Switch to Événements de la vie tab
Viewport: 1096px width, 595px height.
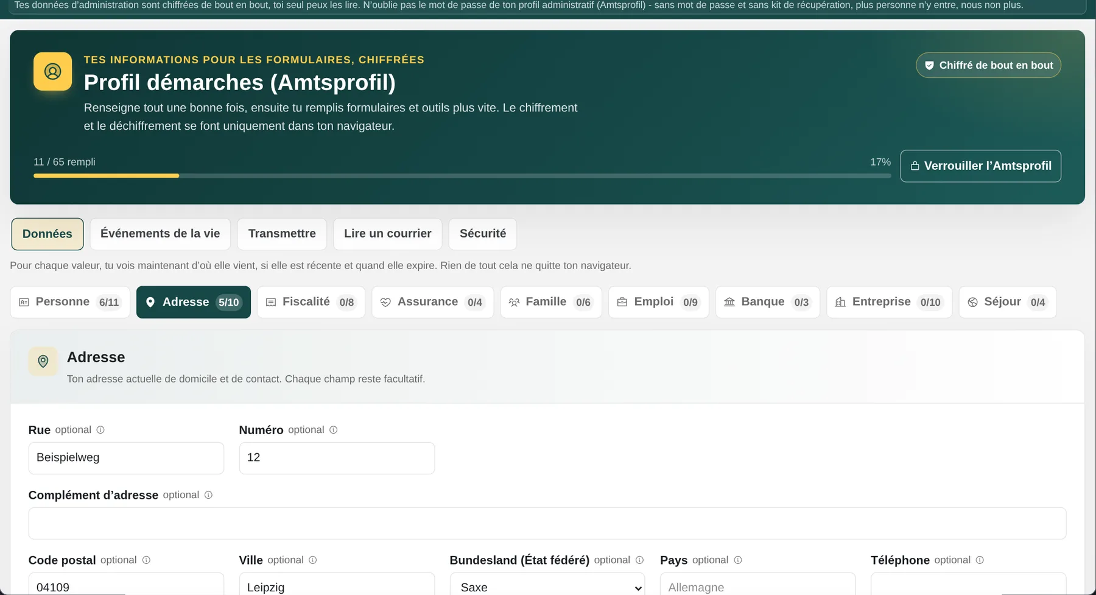(160, 234)
